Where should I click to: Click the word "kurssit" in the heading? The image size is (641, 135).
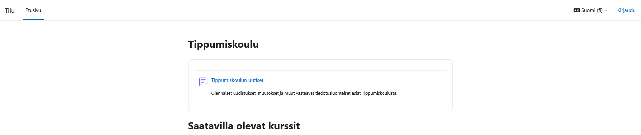(x=284, y=126)
